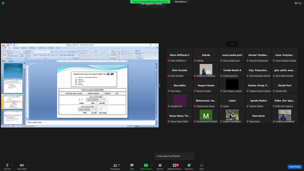The image size is (304, 171).
Task: Click Format Painter in ribbon
Action: point(13,56)
